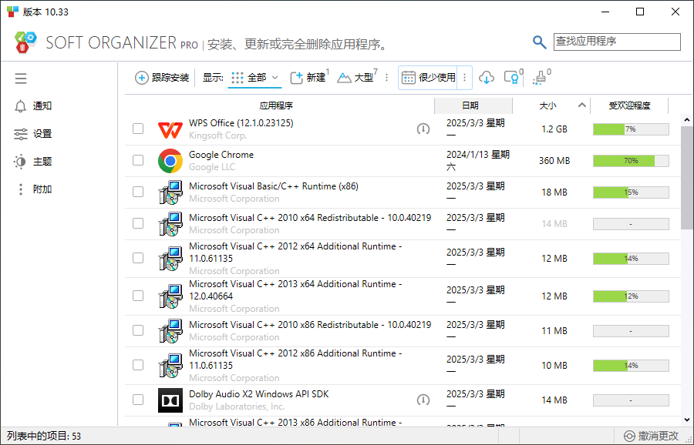Click the 1.2 GB size value
Image resolution: width=694 pixels, height=445 pixels.
tap(554, 129)
